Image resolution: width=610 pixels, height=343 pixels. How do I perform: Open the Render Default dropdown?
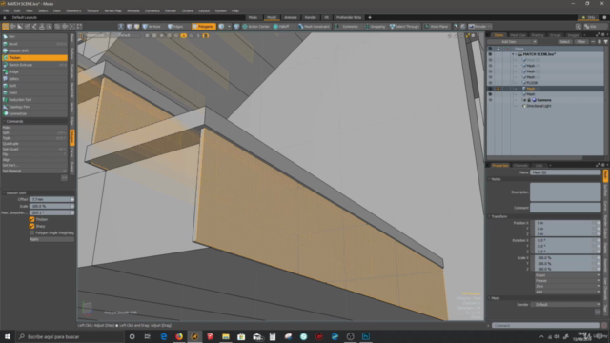click(x=565, y=305)
